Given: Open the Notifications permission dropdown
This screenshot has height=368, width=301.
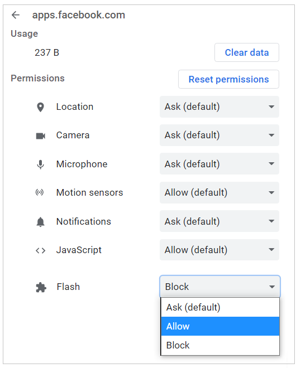Looking at the screenshot, I should tap(219, 221).
